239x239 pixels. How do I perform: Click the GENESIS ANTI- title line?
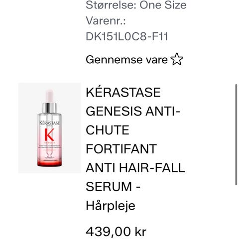[x=133, y=111]
